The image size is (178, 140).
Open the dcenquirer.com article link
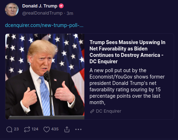pyautogui.click(x=44, y=25)
